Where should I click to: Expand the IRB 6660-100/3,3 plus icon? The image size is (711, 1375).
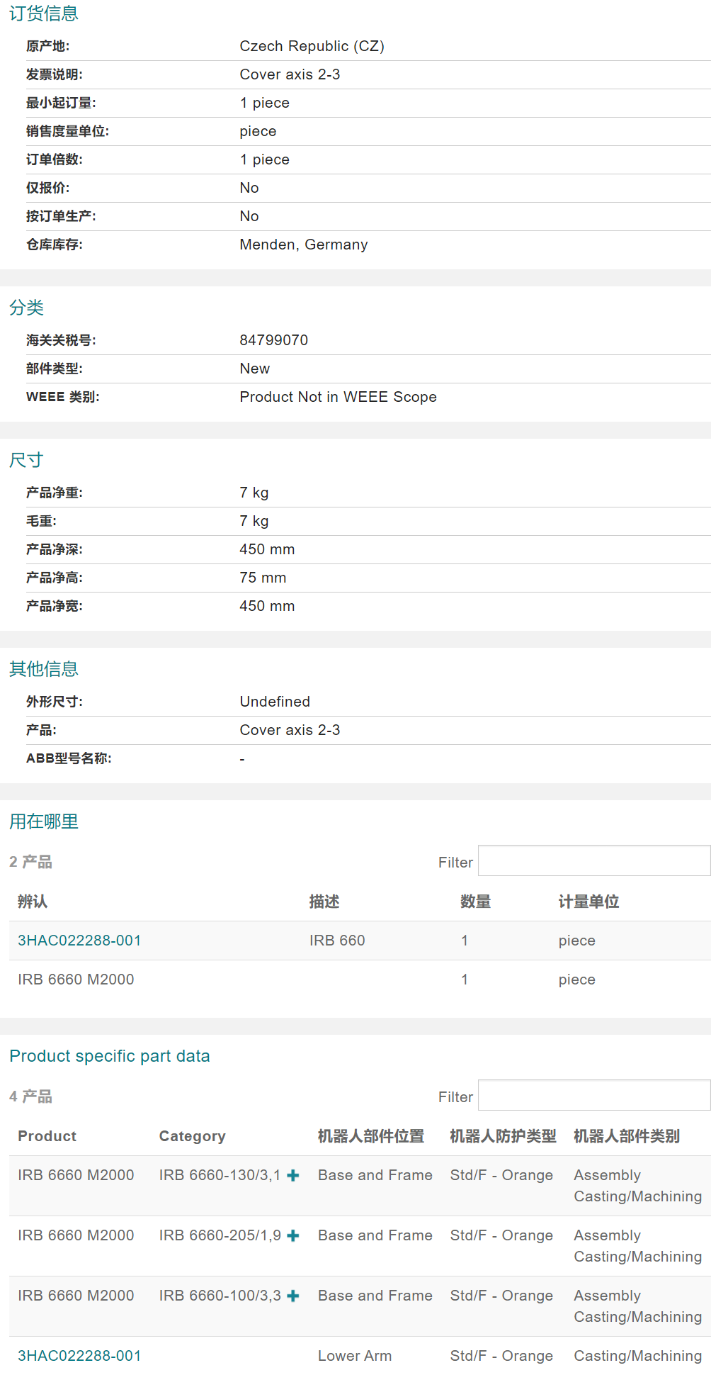point(292,1296)
